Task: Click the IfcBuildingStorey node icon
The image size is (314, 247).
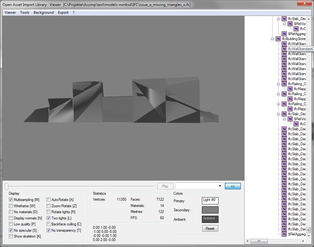Action: [x=278, y=39]
